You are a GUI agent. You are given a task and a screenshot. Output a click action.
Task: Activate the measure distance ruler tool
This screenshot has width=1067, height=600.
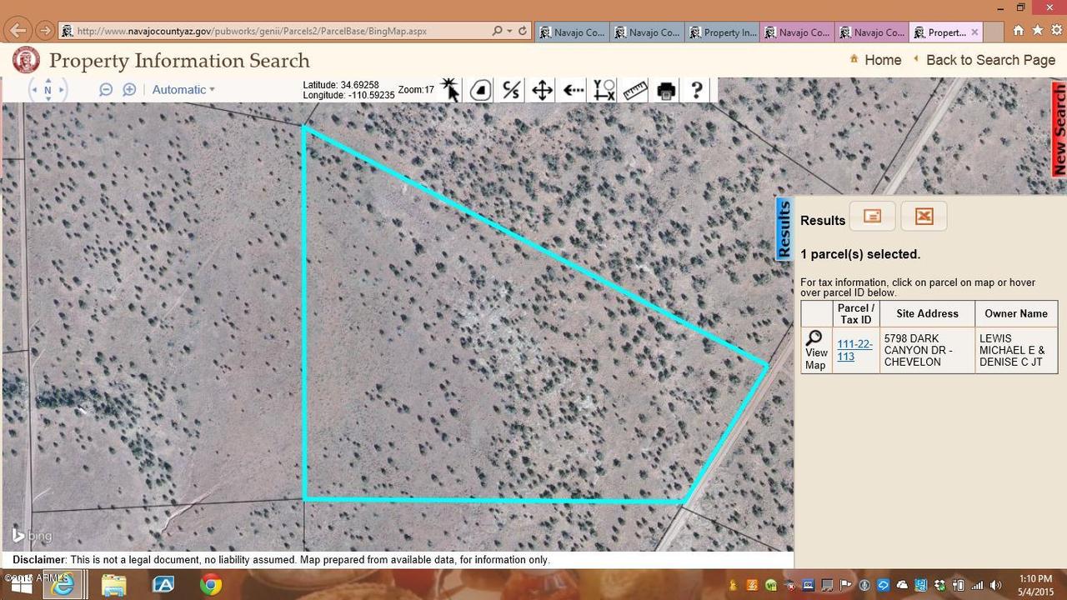[x=634, y=90]
